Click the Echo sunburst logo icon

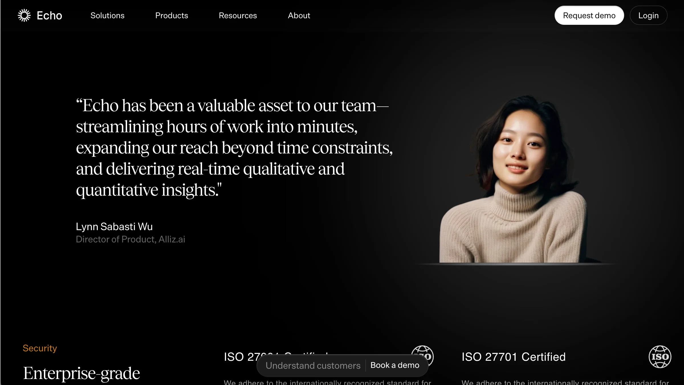tap(24, 15)
